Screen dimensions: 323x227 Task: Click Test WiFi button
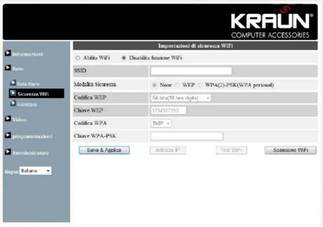231,150
